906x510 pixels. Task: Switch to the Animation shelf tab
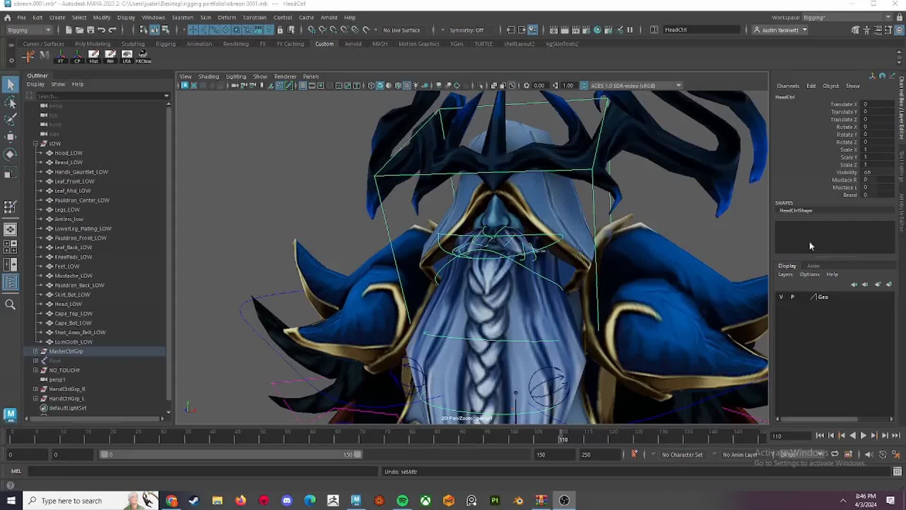199,43
